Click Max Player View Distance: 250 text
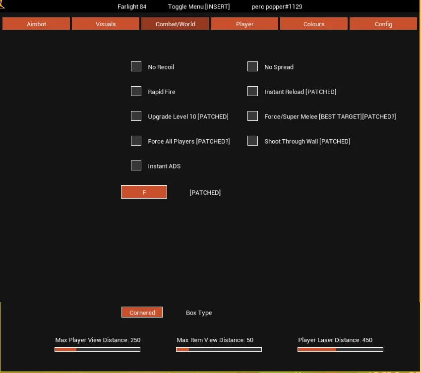421x373 pixels. [x=98, y=340]
